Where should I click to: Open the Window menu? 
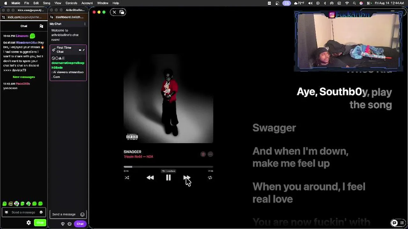(103, 3)
